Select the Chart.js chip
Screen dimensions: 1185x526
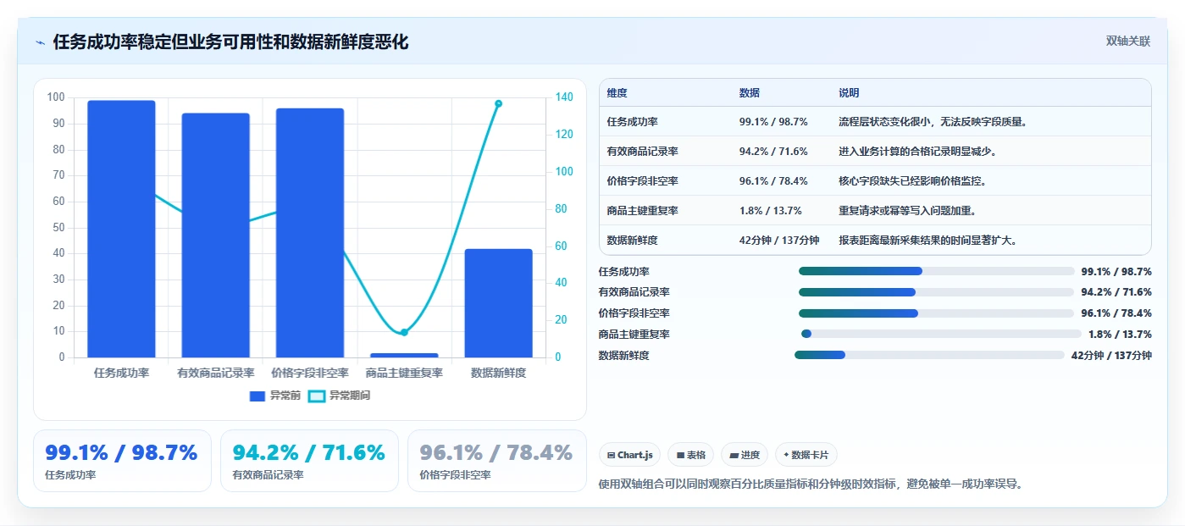[x=629, y=455]
